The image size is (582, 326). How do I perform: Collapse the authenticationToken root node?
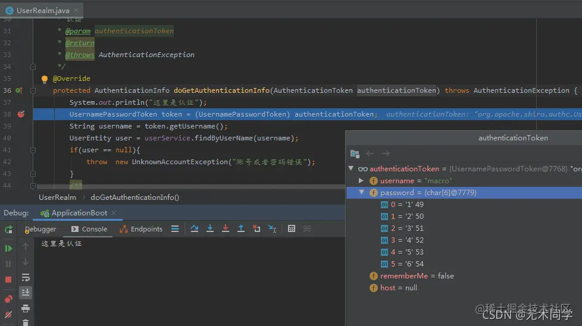coord(351,168)
